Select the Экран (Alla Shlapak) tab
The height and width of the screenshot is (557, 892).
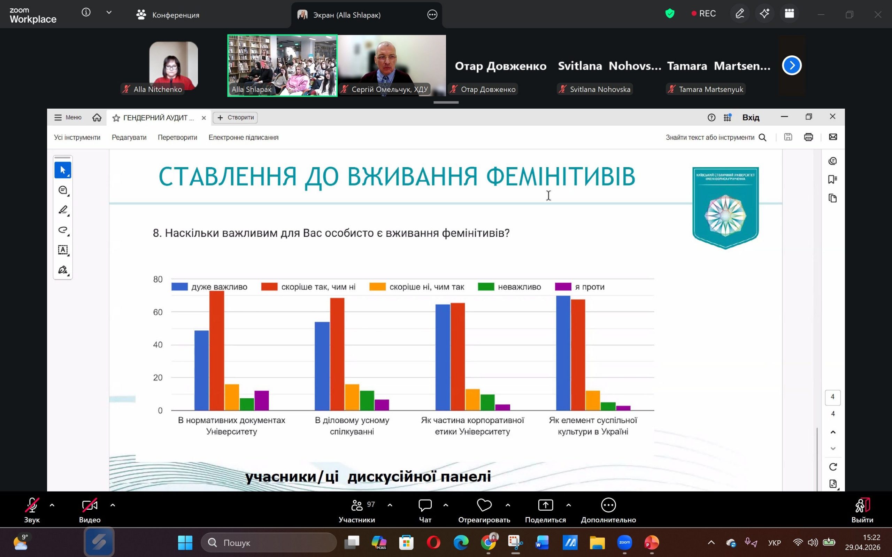point(346,15)
